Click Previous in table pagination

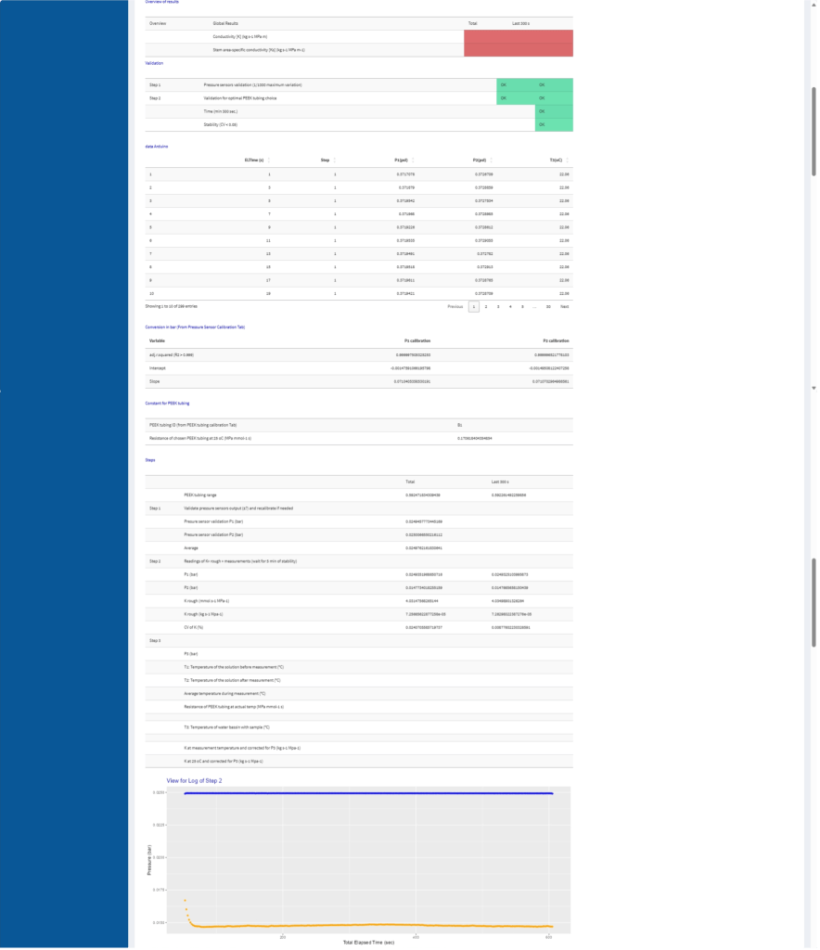[455, 305]
